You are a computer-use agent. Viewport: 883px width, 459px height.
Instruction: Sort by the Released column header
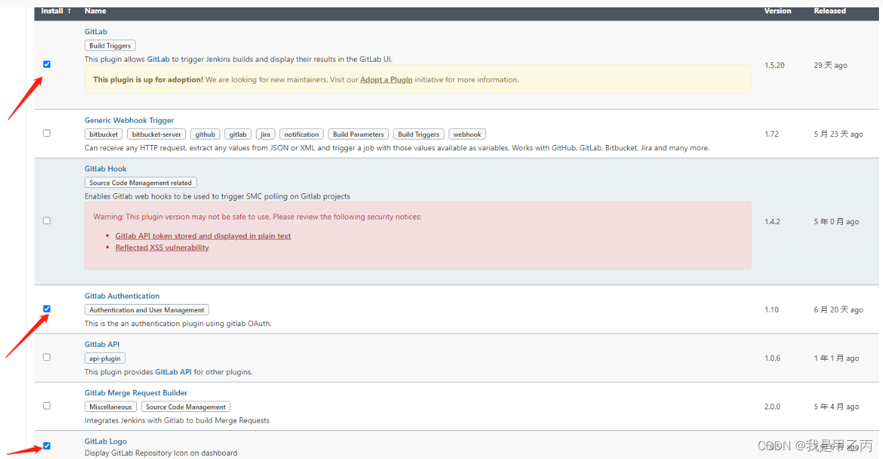(830, 11)
